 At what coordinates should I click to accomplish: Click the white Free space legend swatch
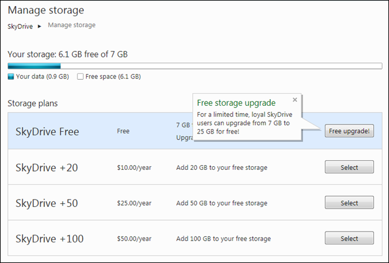pos(80,77)
